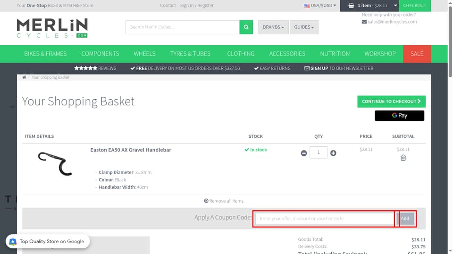
Task: Open the Sale menu
Action: point(417,54)
